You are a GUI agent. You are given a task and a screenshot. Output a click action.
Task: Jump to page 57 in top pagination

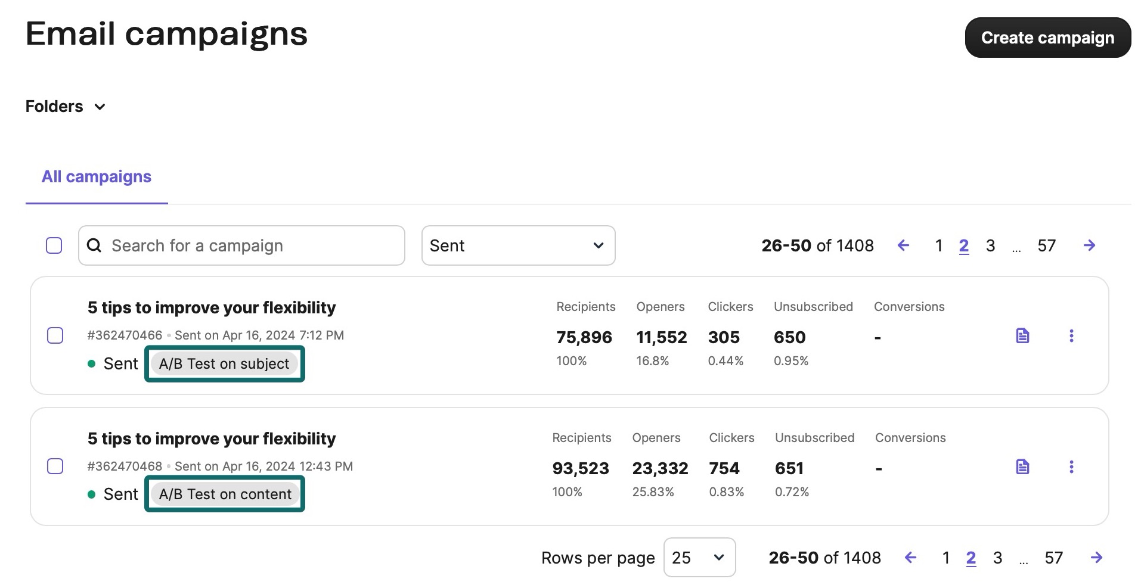1046,245
